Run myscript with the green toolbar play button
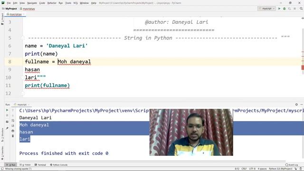The image size is (304, 171). click(x=279, y=9)
